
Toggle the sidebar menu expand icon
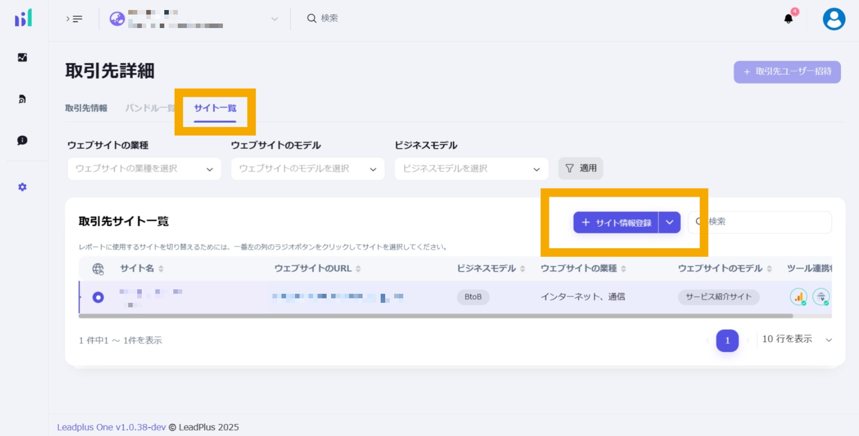(x=74, y=19)
